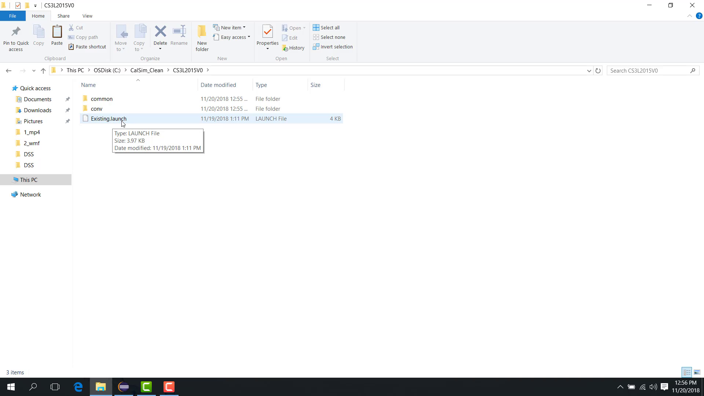Click Edit in Open group

click(290, 38)
